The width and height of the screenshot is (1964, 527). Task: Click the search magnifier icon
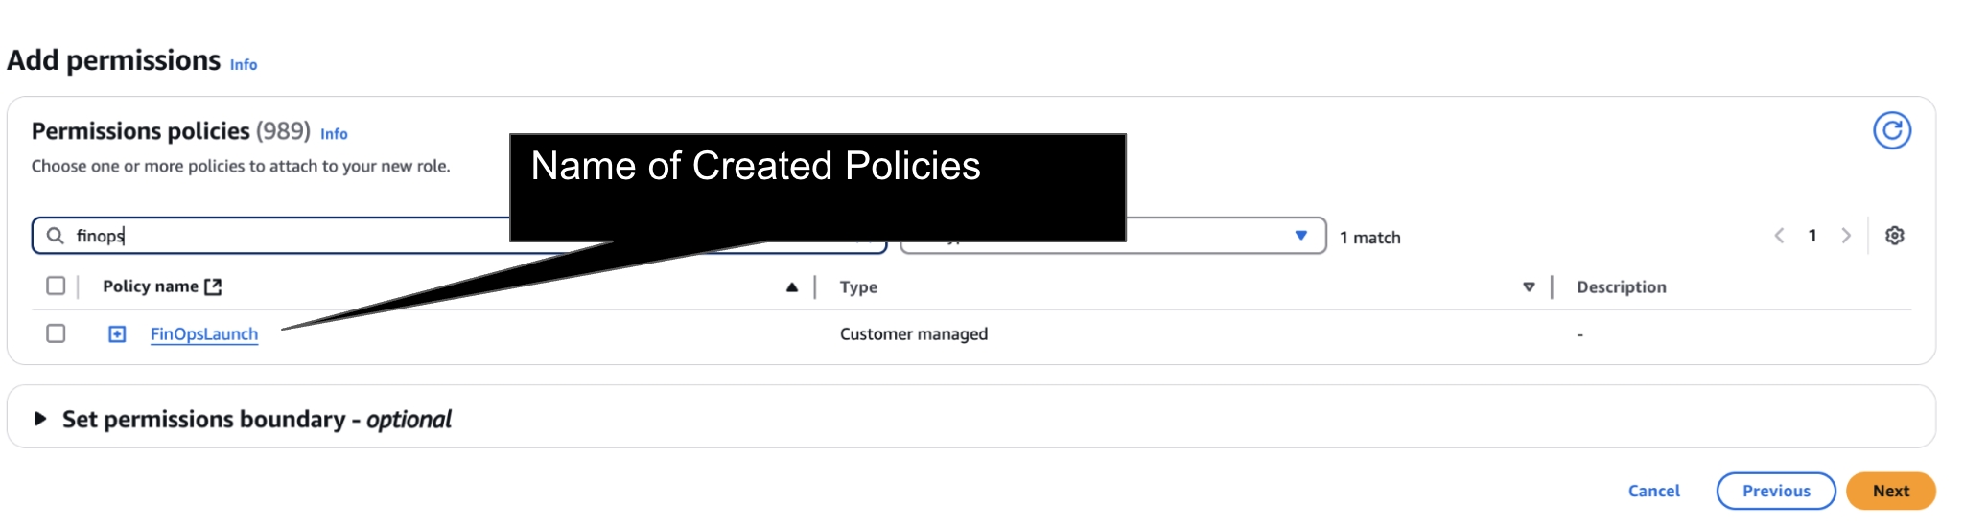(56, 236)
